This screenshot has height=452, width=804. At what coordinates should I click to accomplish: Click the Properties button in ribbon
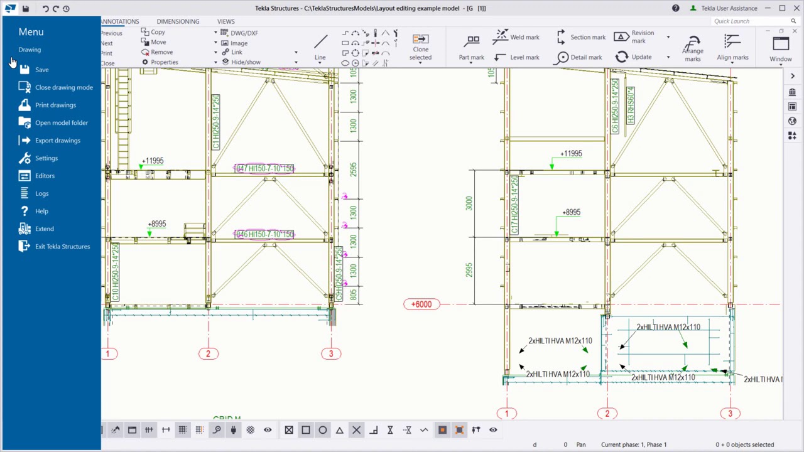[x=160, y=62]
